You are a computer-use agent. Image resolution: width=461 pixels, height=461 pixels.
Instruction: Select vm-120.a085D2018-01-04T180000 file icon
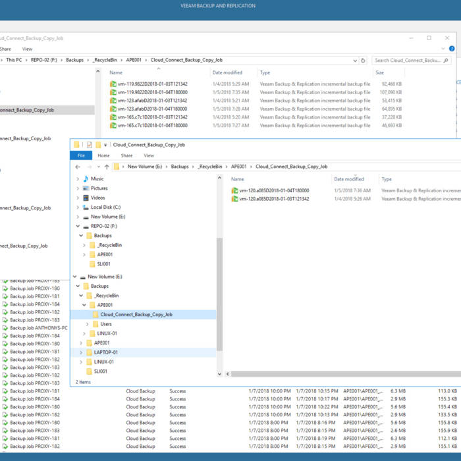(234, 190)
